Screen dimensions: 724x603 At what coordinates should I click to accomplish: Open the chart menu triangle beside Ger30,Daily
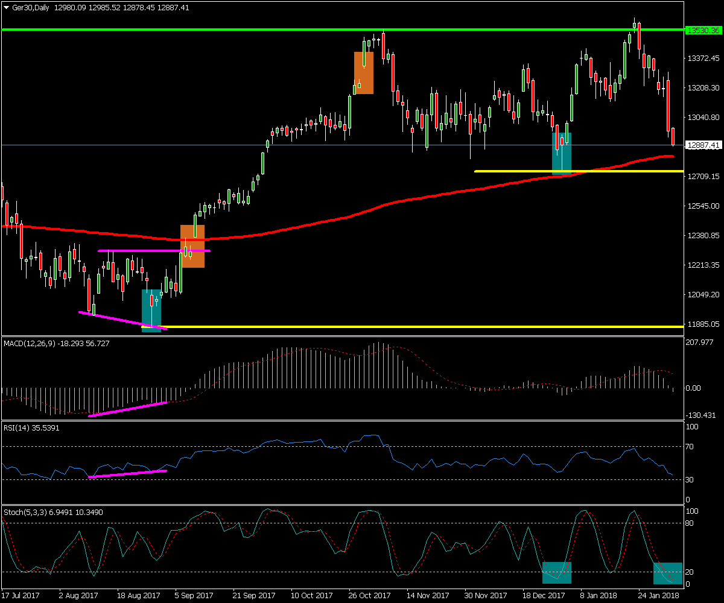7,7
